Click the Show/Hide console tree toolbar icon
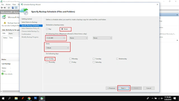The height and width of the screenshot is (101, 179). point(9,8)
